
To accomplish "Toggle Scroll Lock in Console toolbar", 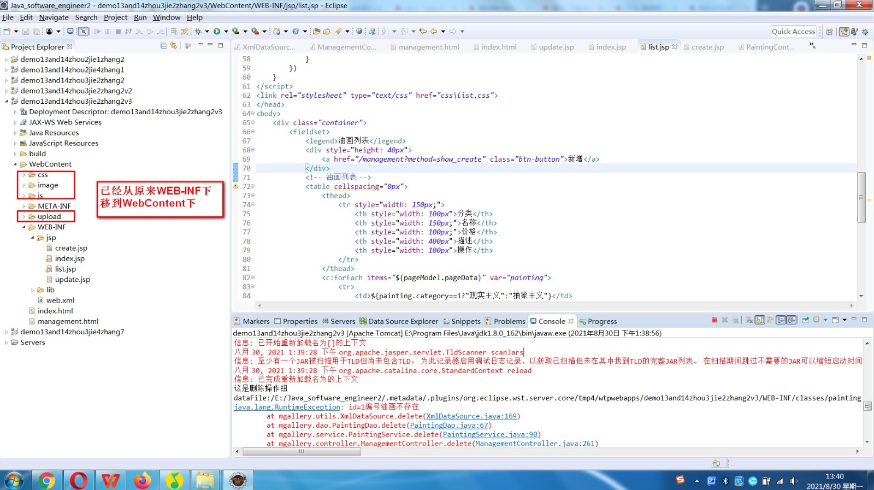I will (760, 320).
